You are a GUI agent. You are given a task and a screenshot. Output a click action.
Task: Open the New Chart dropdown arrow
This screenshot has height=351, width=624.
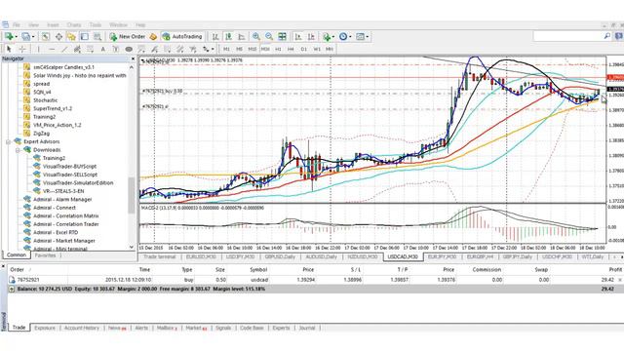tap(16, 37)
